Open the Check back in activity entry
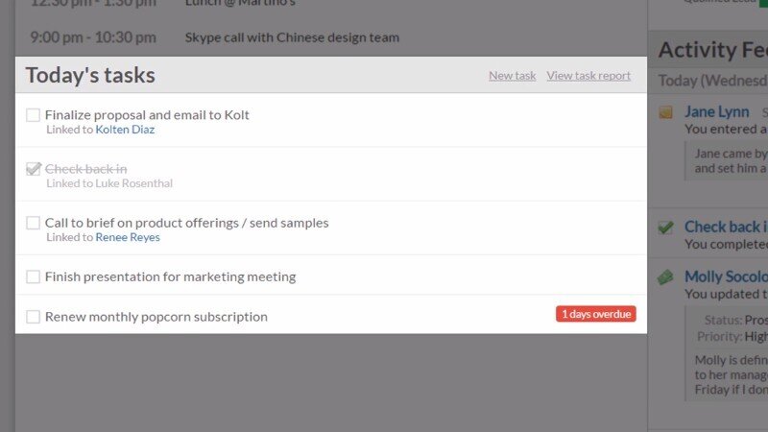The height and width of the screenshot is (432, 768). tap(725, 228)
